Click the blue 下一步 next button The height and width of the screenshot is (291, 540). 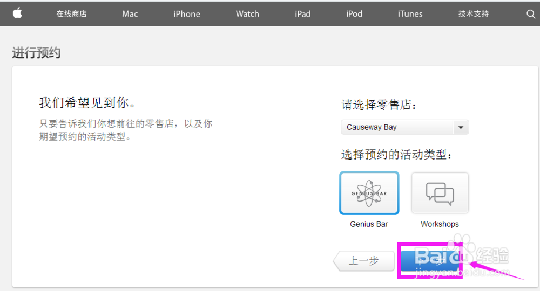[430, 261]
